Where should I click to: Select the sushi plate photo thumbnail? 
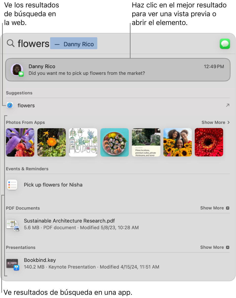[x=115, y=142]
